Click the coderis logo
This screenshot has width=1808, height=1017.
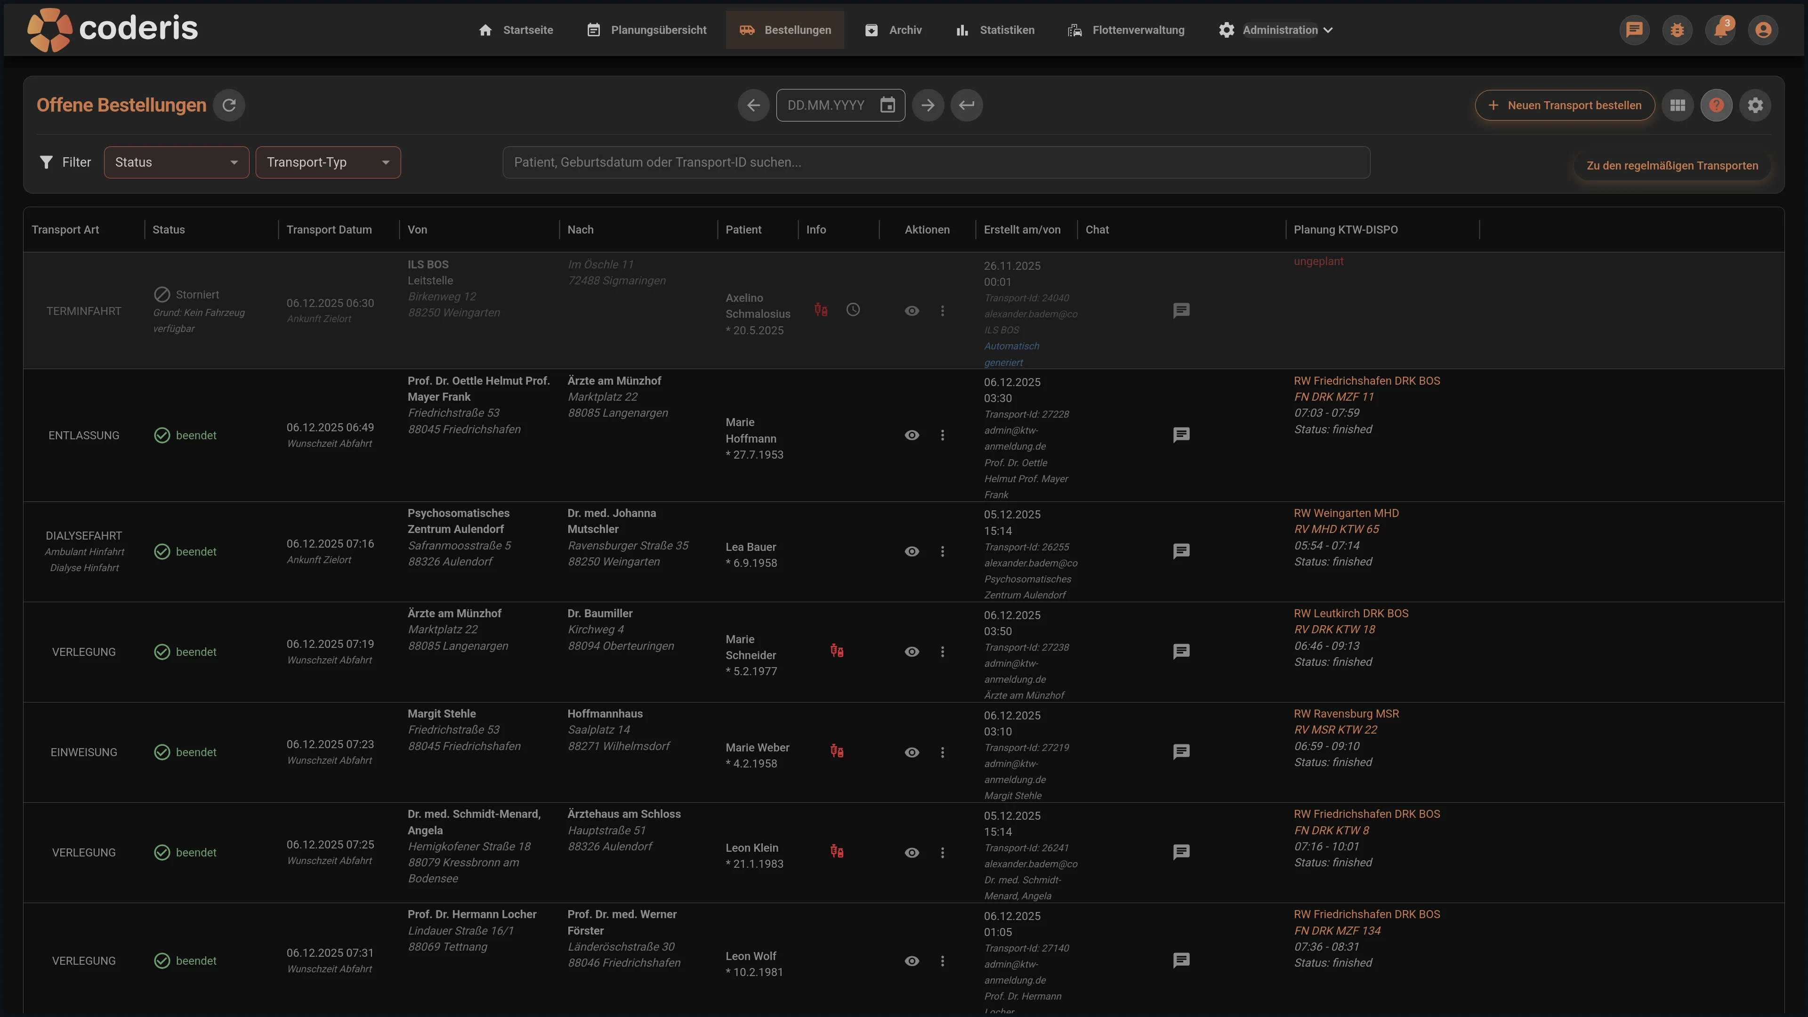coord(113,30)
